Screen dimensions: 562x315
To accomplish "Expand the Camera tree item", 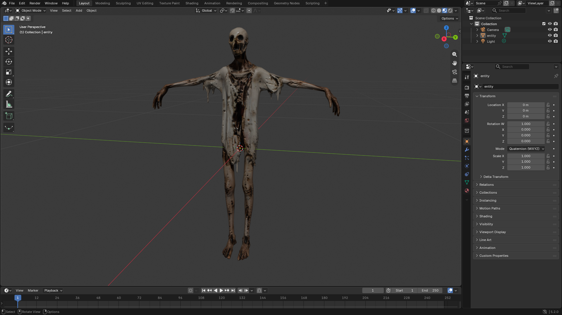I will point(477,30).
